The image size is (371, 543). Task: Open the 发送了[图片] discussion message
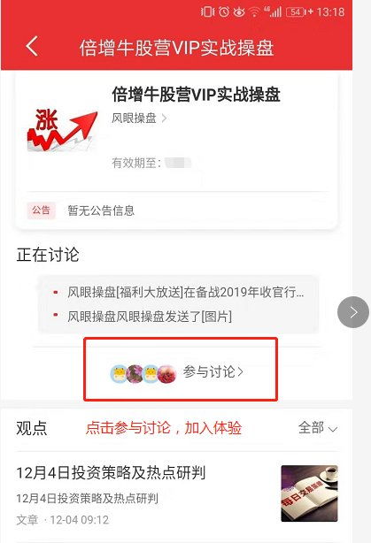point(150,317)
